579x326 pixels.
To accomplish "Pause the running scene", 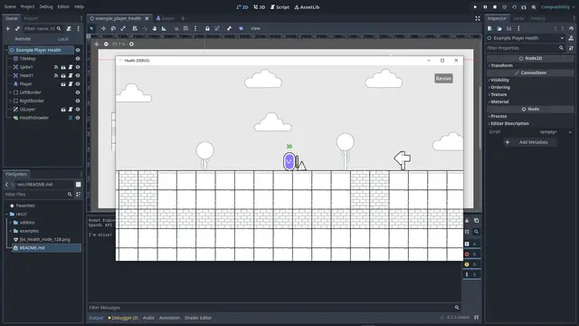I will click(485, 7).
